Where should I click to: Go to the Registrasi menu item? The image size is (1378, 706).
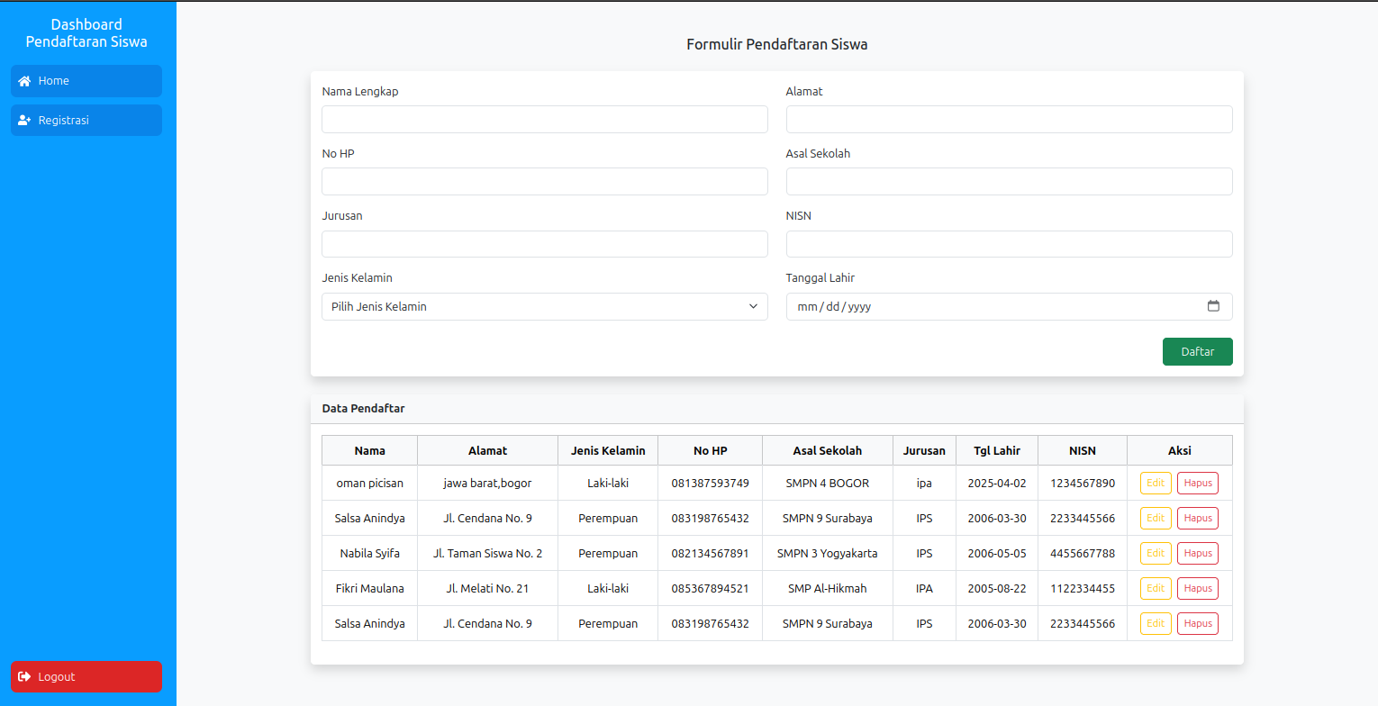[86, 121]
